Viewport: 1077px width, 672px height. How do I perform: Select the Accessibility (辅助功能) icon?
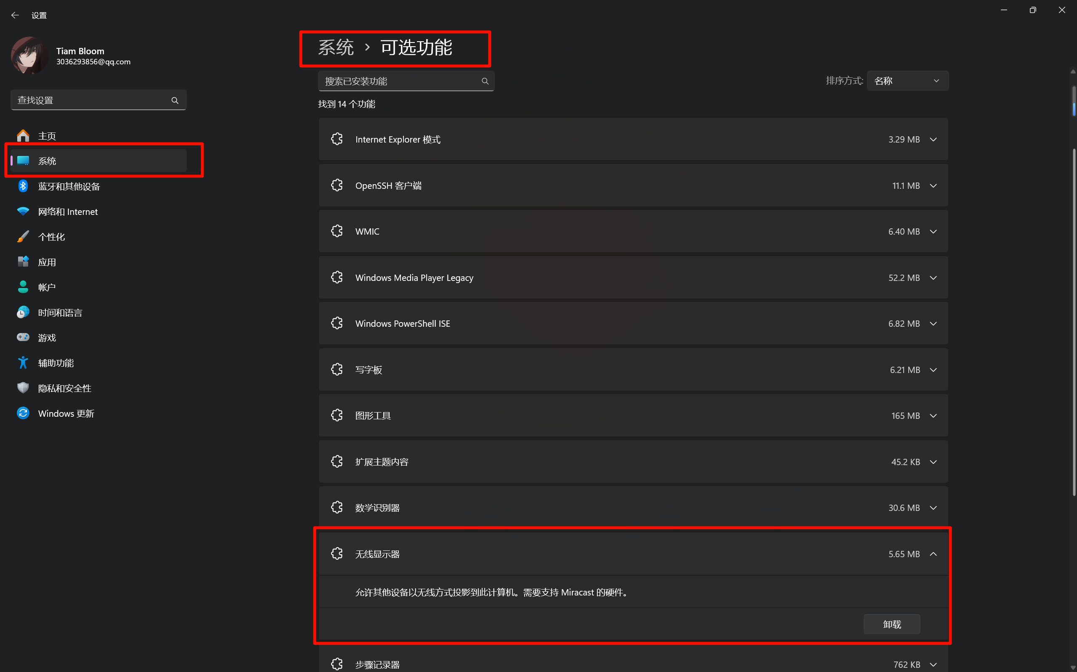23,362
